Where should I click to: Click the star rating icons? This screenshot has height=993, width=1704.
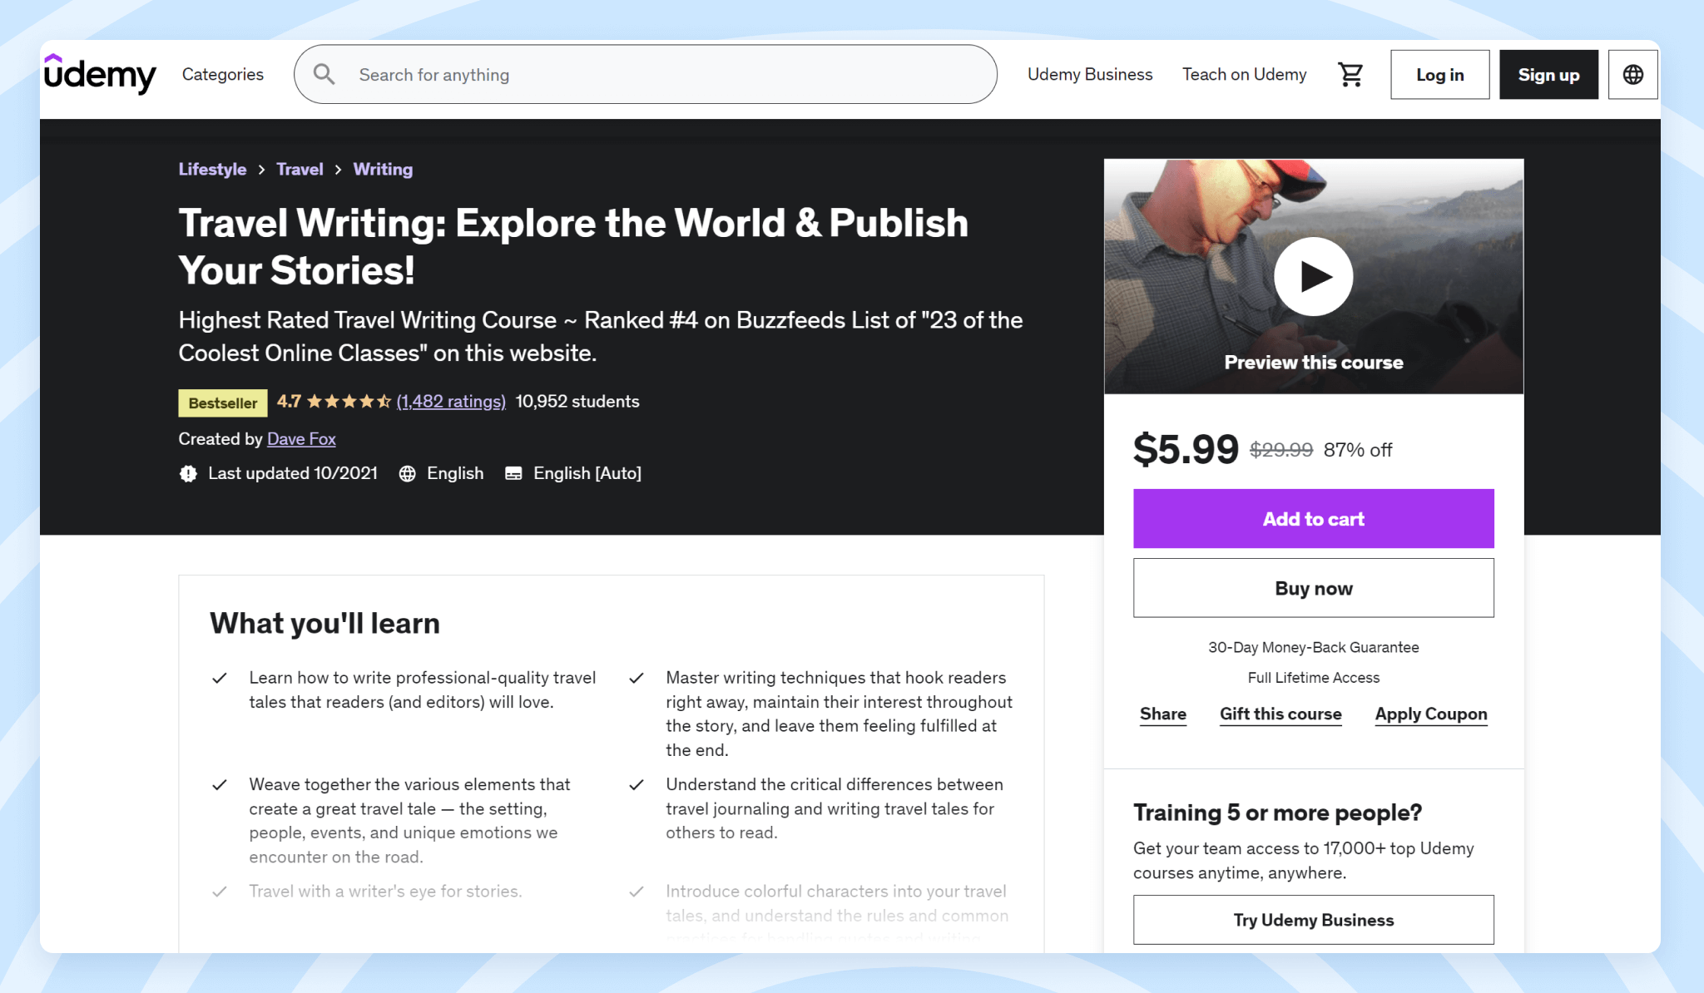(x=349, y=402)
